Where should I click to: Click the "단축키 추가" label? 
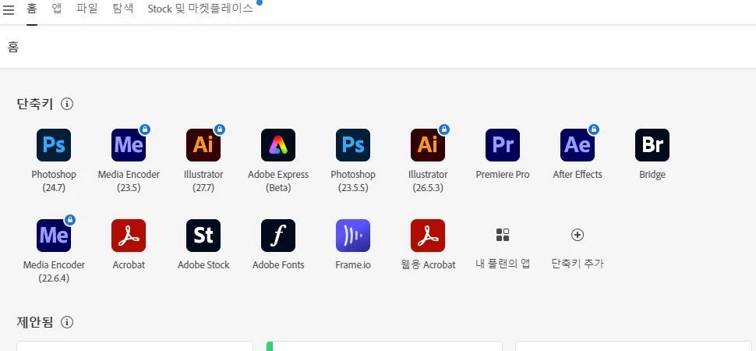(x=577, y=264)
